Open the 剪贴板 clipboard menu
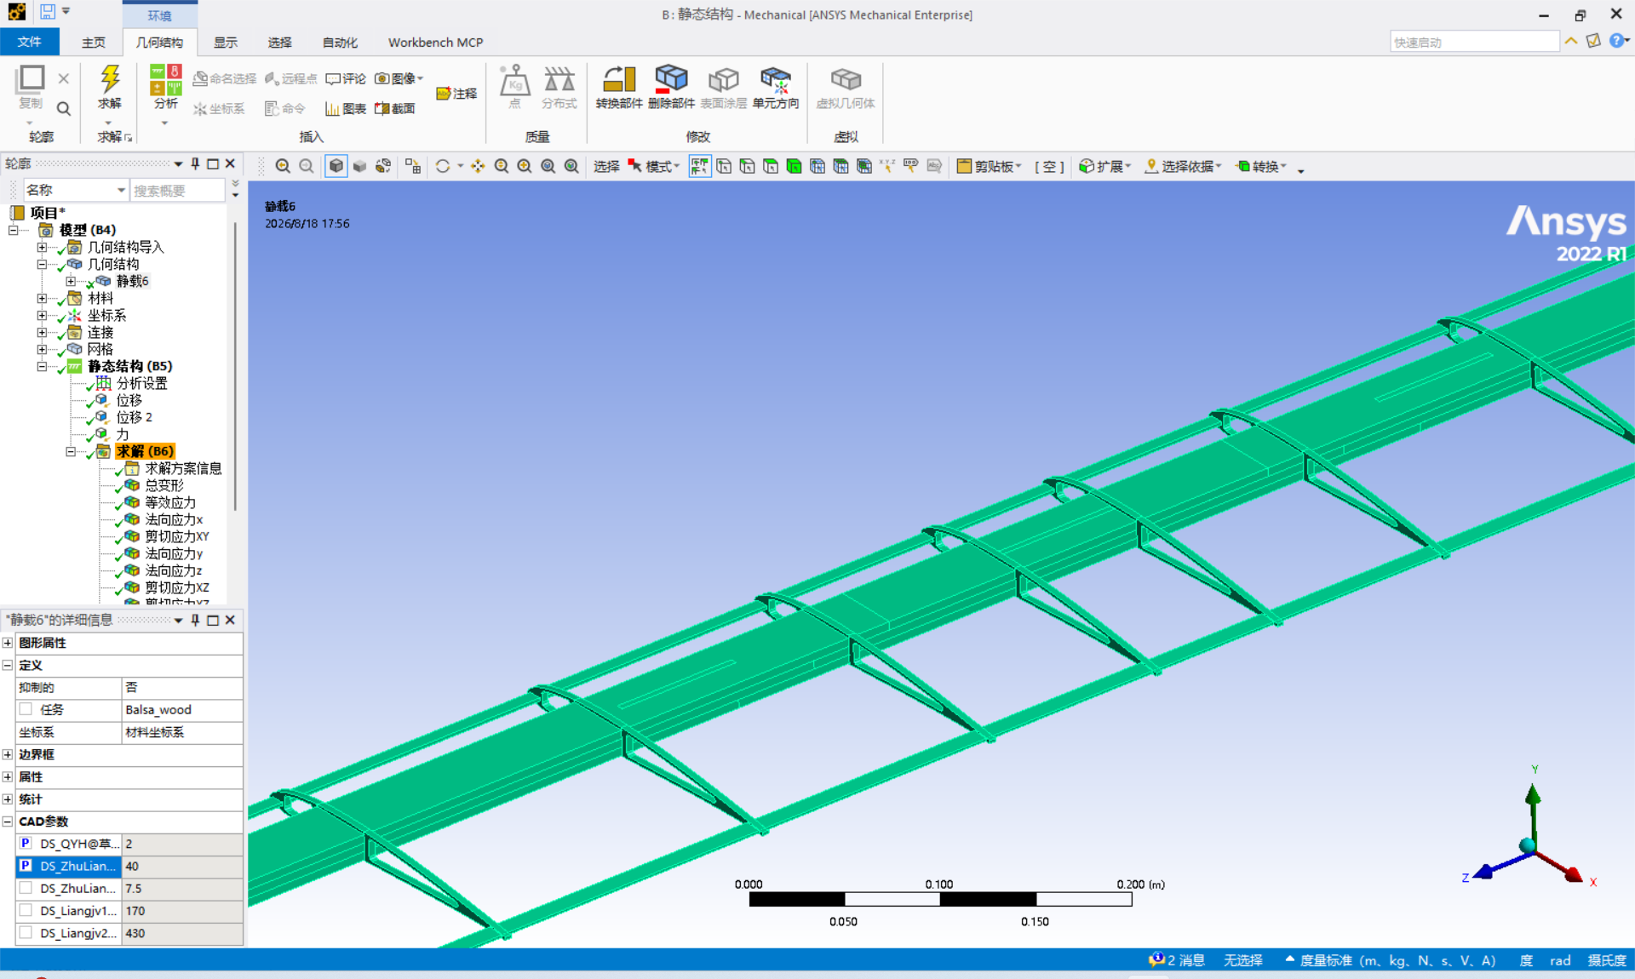1635x979 pixels. (989, 166)
